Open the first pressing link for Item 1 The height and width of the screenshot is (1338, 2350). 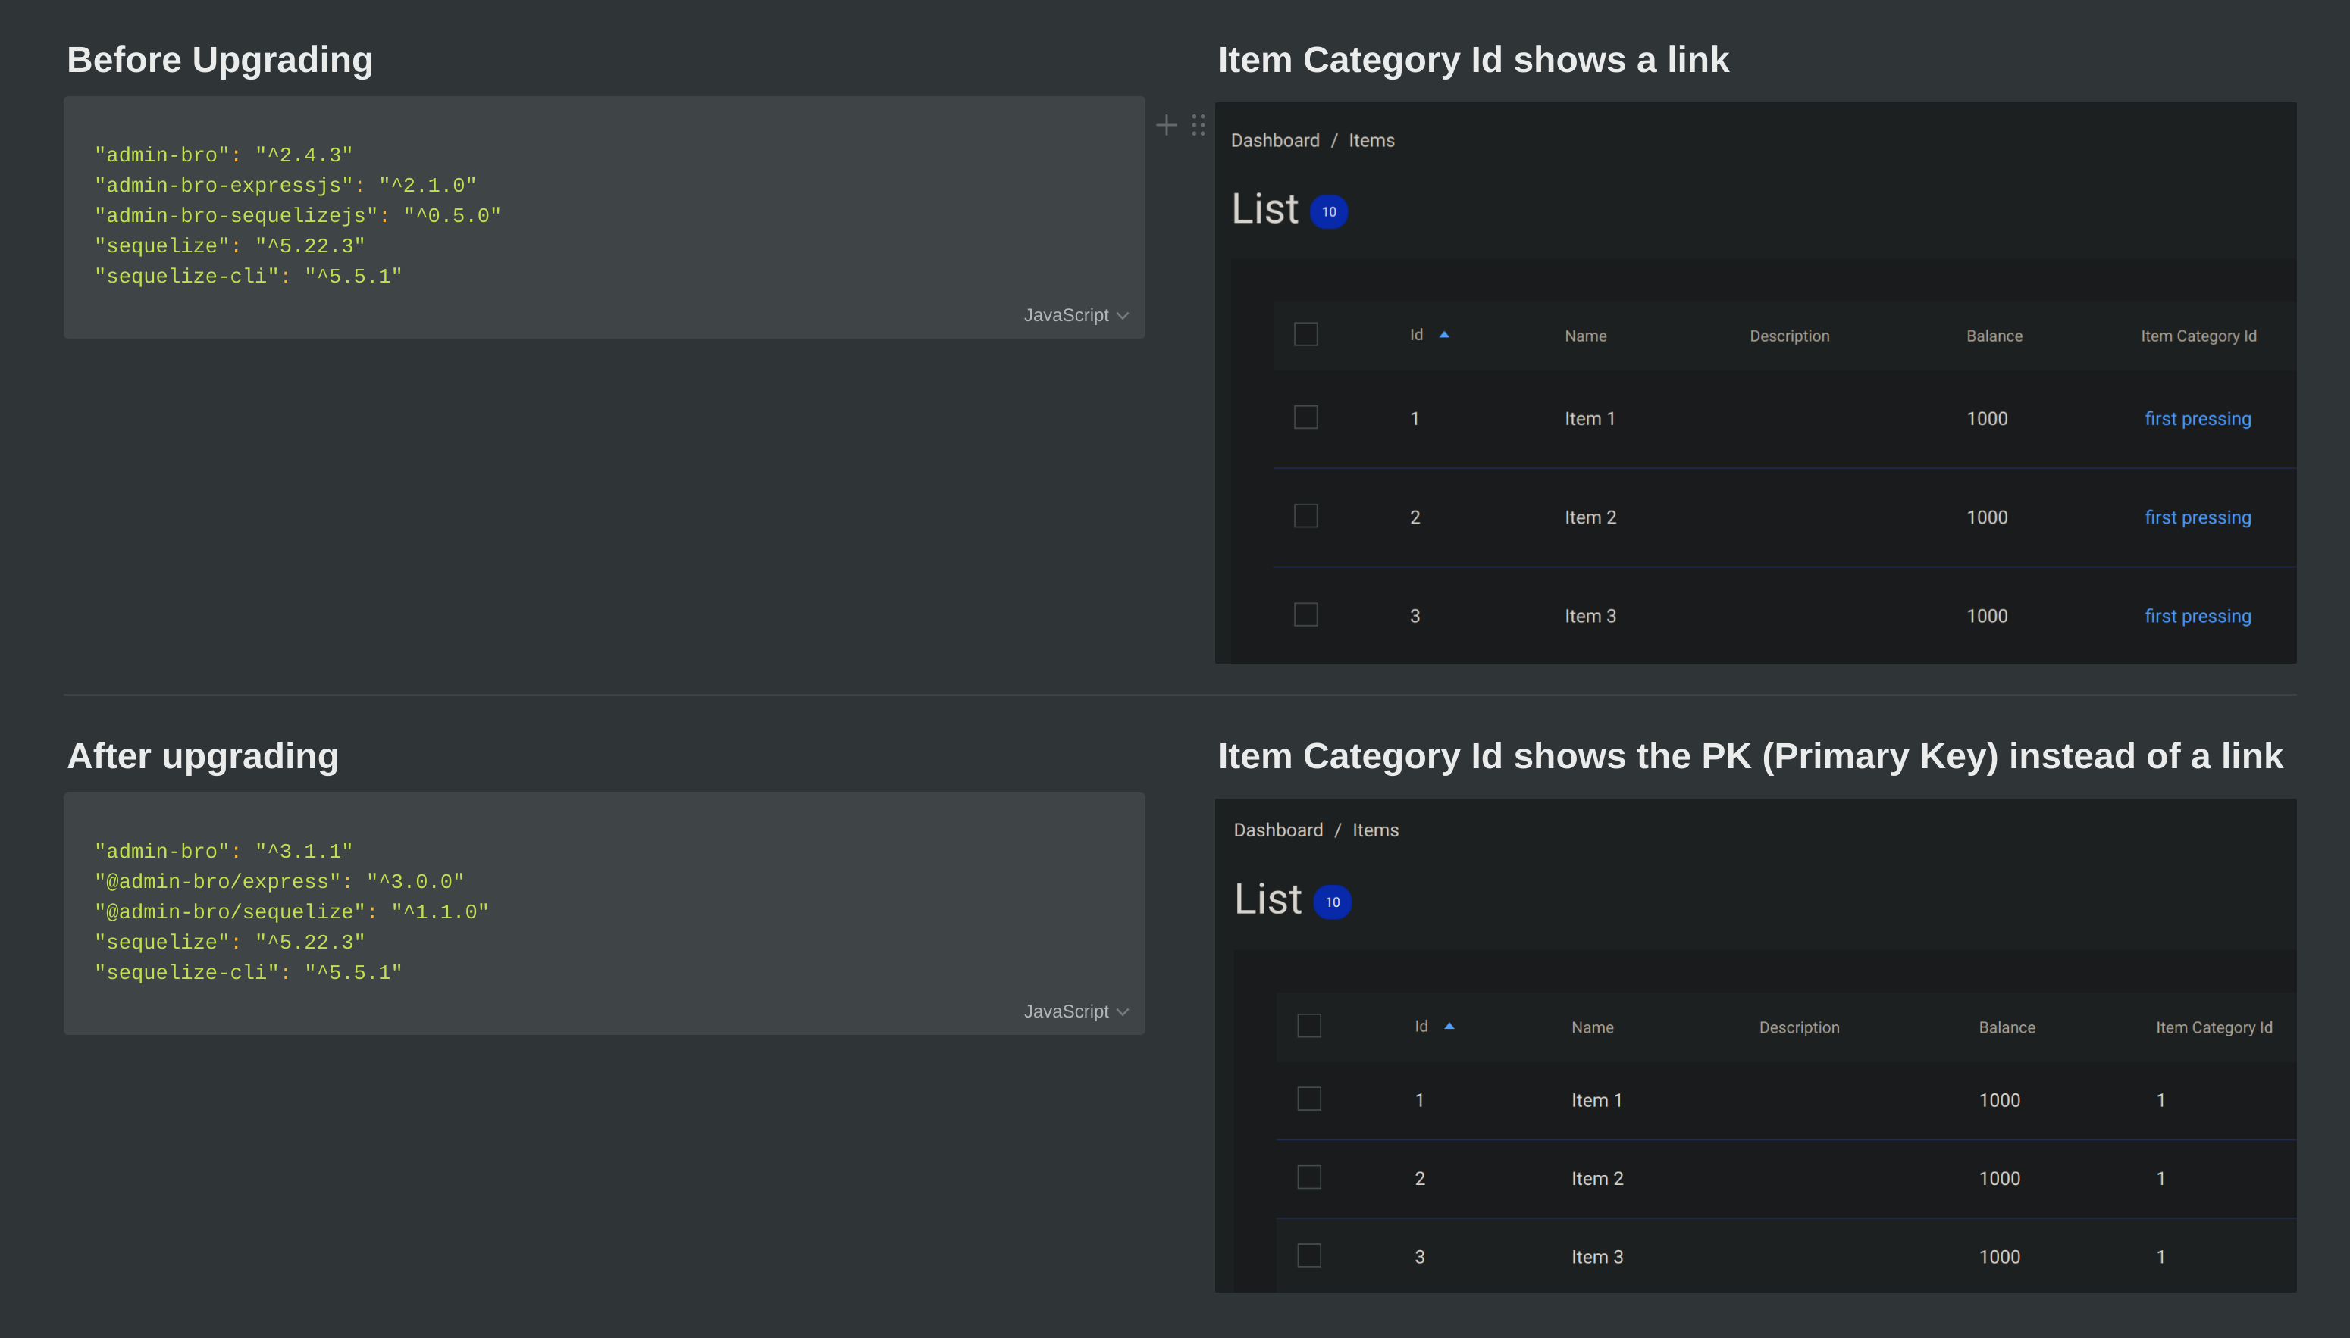click(2198, 418)
